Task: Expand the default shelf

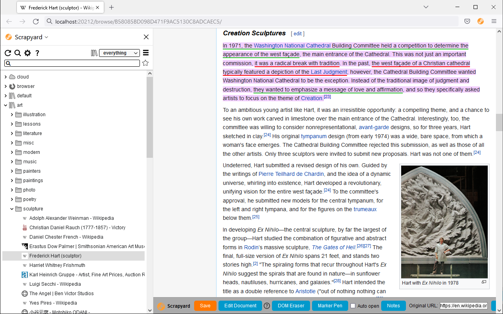Action: (x=6, y=96)
